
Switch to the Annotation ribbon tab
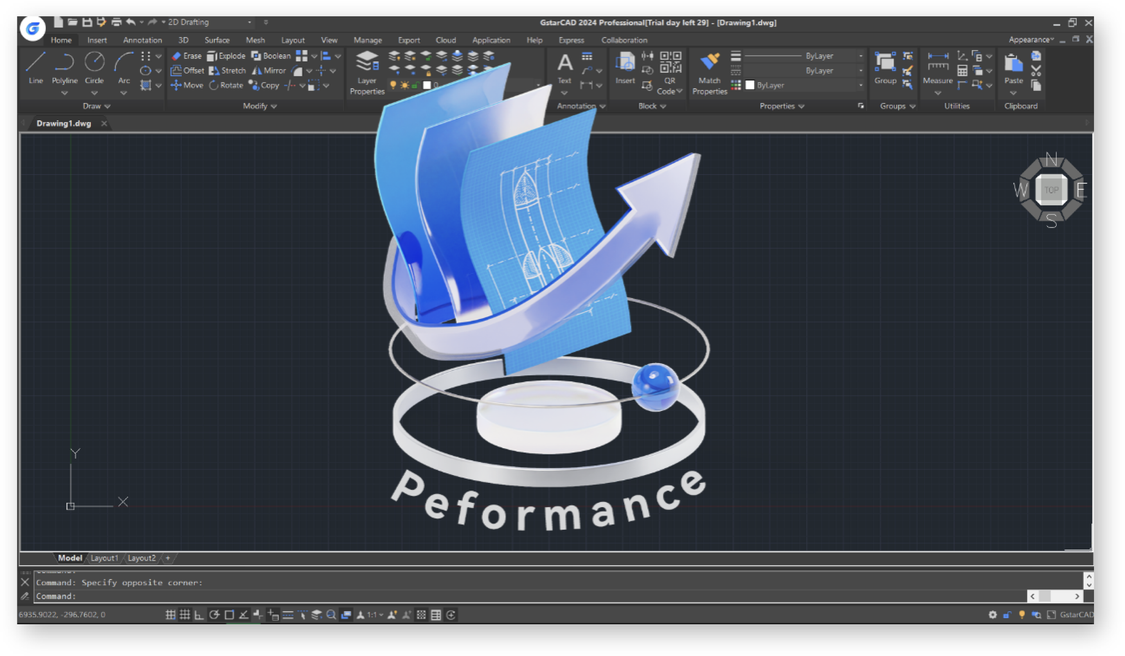(x=142, y=40)
